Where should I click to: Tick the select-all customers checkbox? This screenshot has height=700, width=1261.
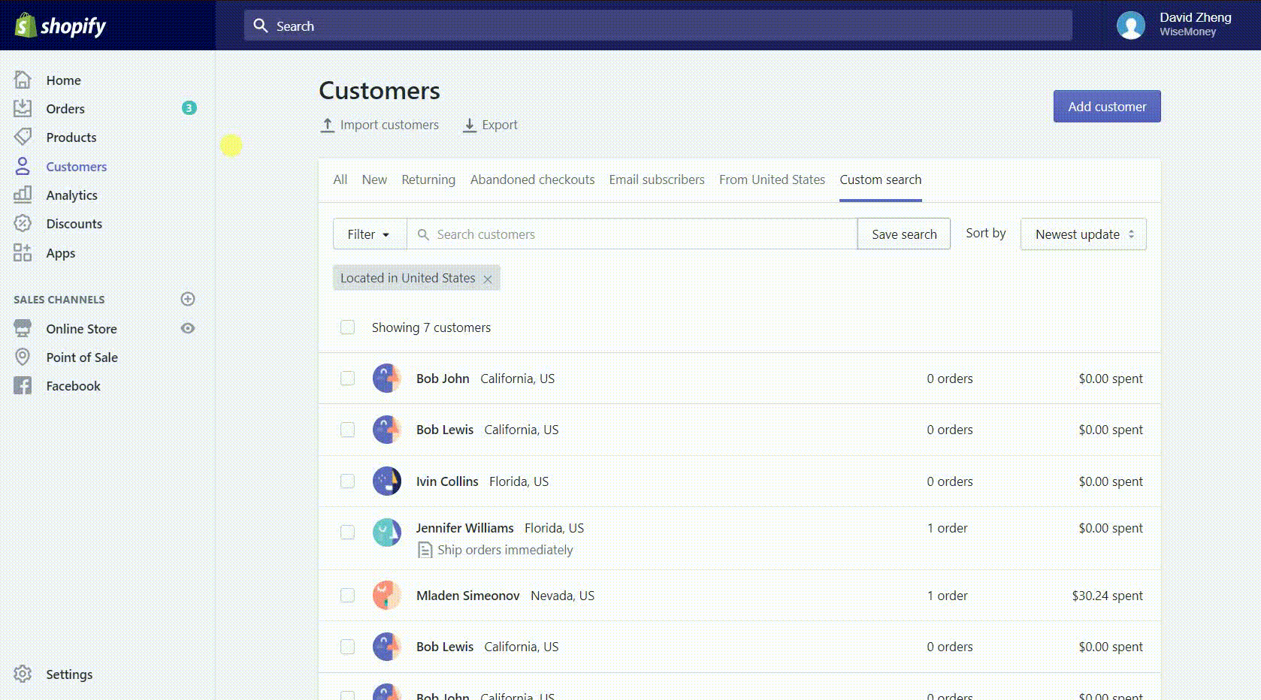tap(347, 327)
